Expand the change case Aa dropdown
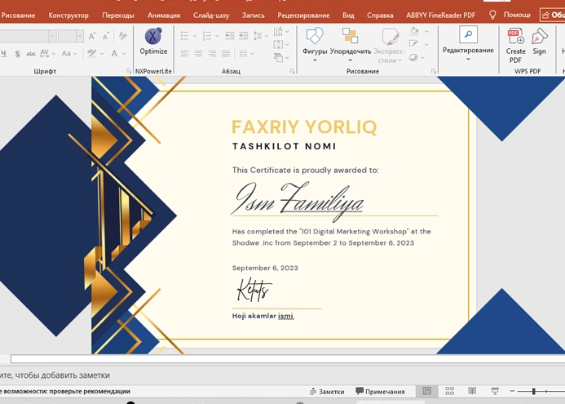The height and width of the screenshot is (404, 565). (x=75, y=54)
